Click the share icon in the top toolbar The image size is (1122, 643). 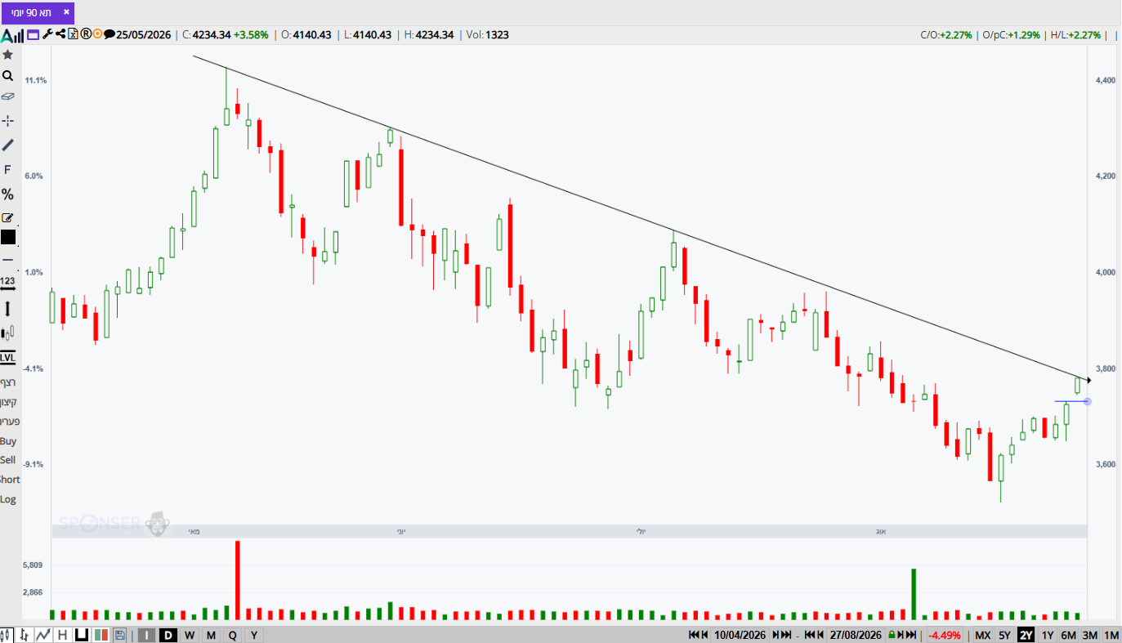point(60,34)
